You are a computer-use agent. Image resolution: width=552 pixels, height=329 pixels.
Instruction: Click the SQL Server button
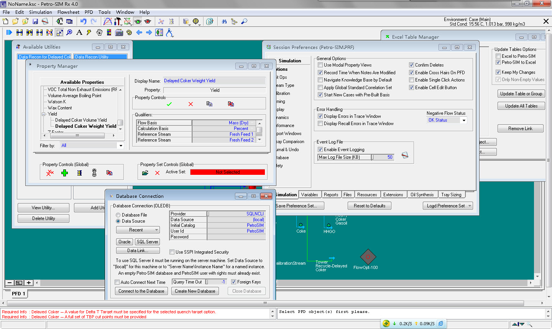point(147,242)
